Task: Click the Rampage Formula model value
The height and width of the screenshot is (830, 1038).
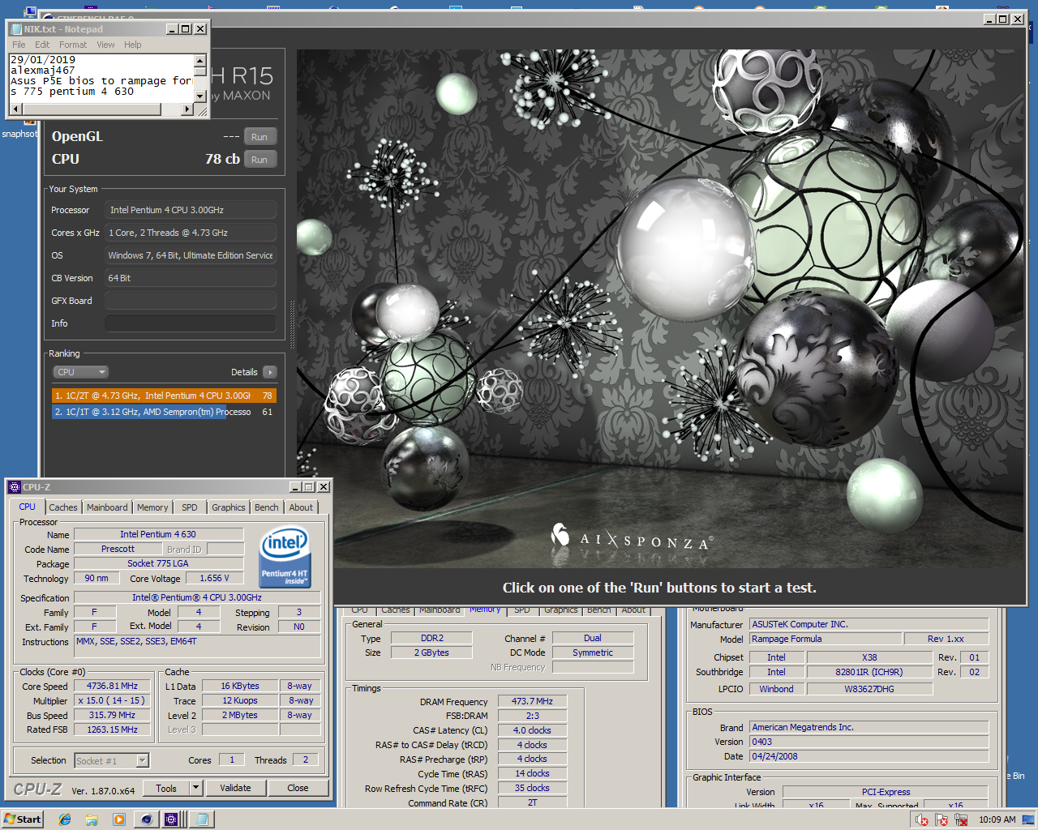Action: pos(825,639)
